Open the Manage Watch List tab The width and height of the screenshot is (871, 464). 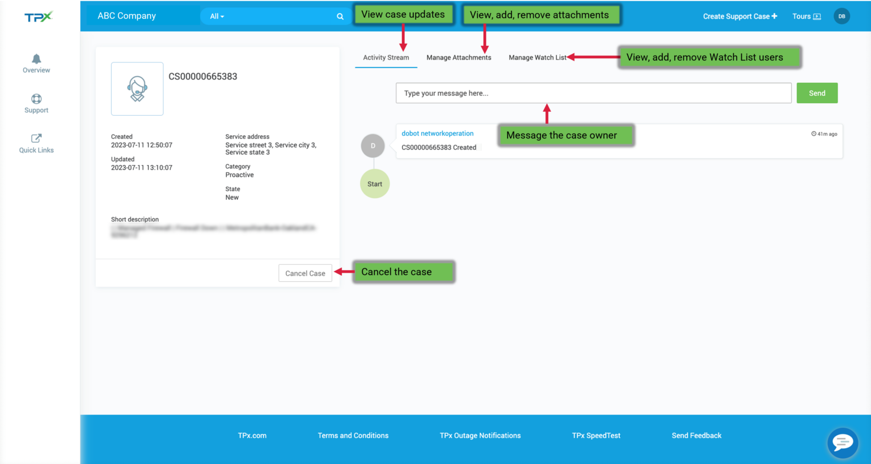click(537, 57)
